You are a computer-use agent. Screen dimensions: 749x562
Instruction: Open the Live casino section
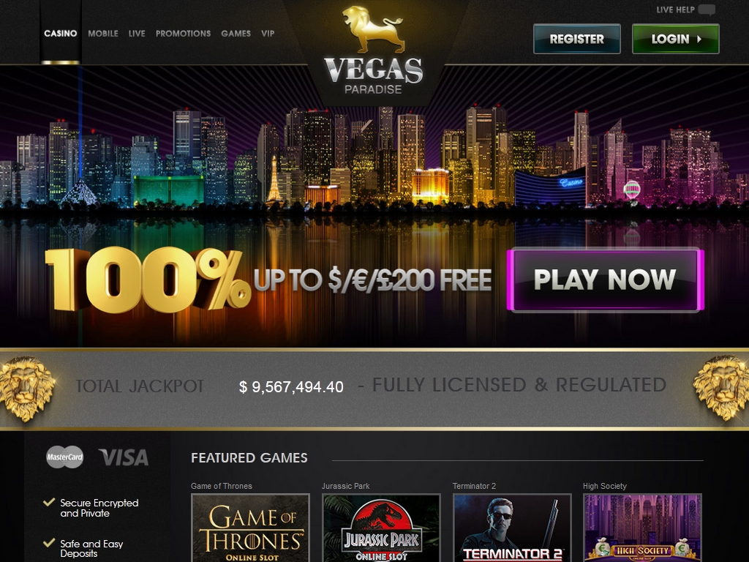click(x=137, y=34)
